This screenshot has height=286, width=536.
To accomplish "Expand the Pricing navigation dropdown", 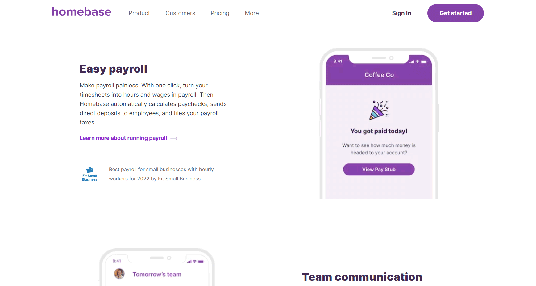I will tap(220, 13).
